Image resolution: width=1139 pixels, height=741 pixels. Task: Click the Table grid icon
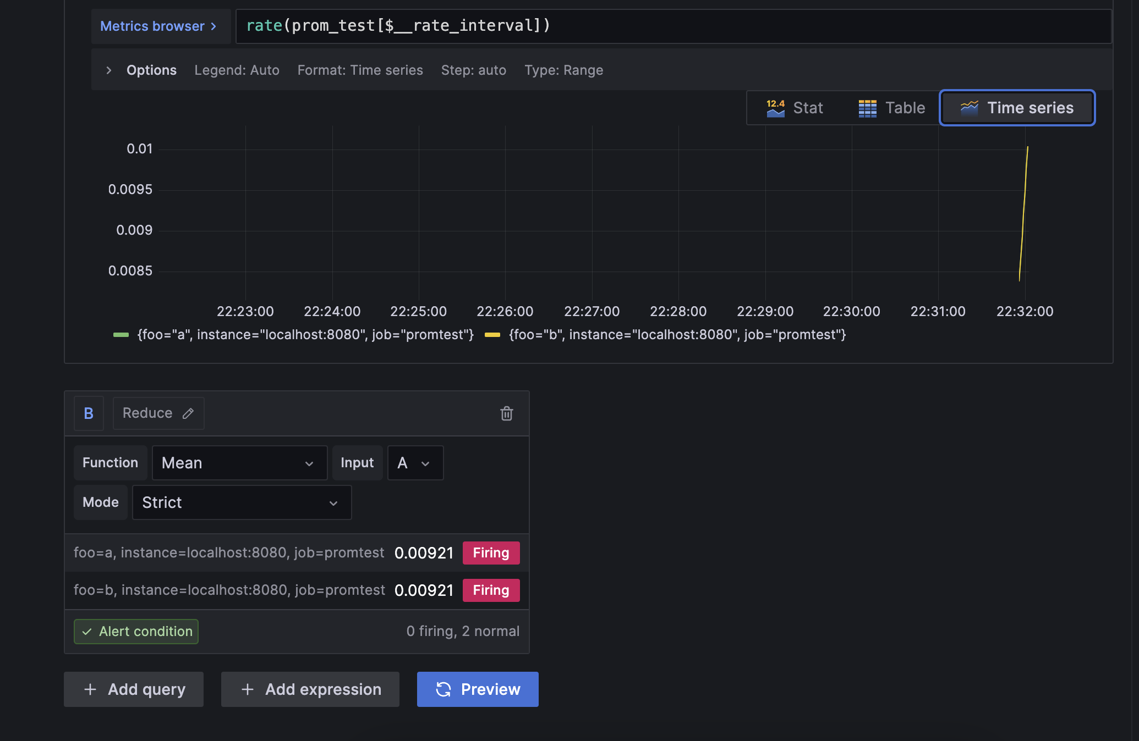point(867,108)
